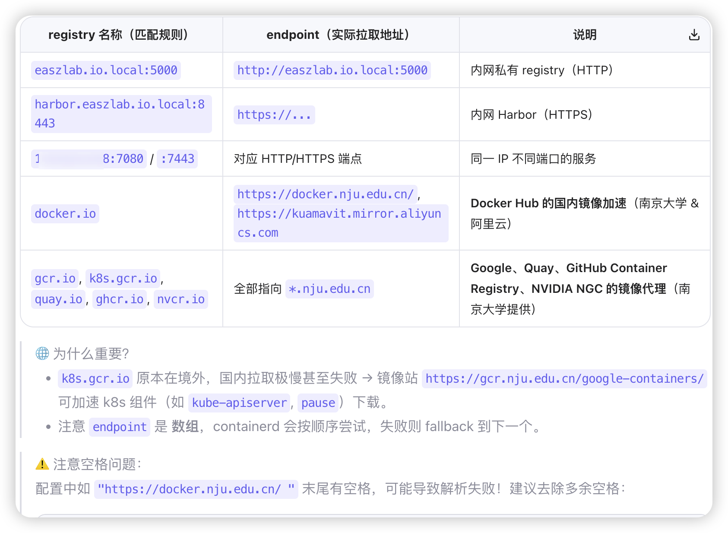The height and width of the screenshot is (533, 728).
Task: Click the quoted "https://docker.nju.edu.cn/ " code
Action: [196, 489]
